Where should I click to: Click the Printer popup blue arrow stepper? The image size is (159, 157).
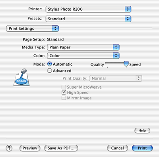pos(128,9)
